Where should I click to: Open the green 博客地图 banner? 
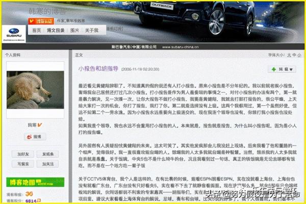coord(35,182)
